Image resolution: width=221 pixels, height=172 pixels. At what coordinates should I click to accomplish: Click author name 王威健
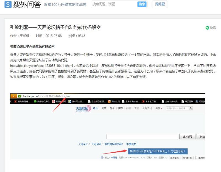coord(25,36)
